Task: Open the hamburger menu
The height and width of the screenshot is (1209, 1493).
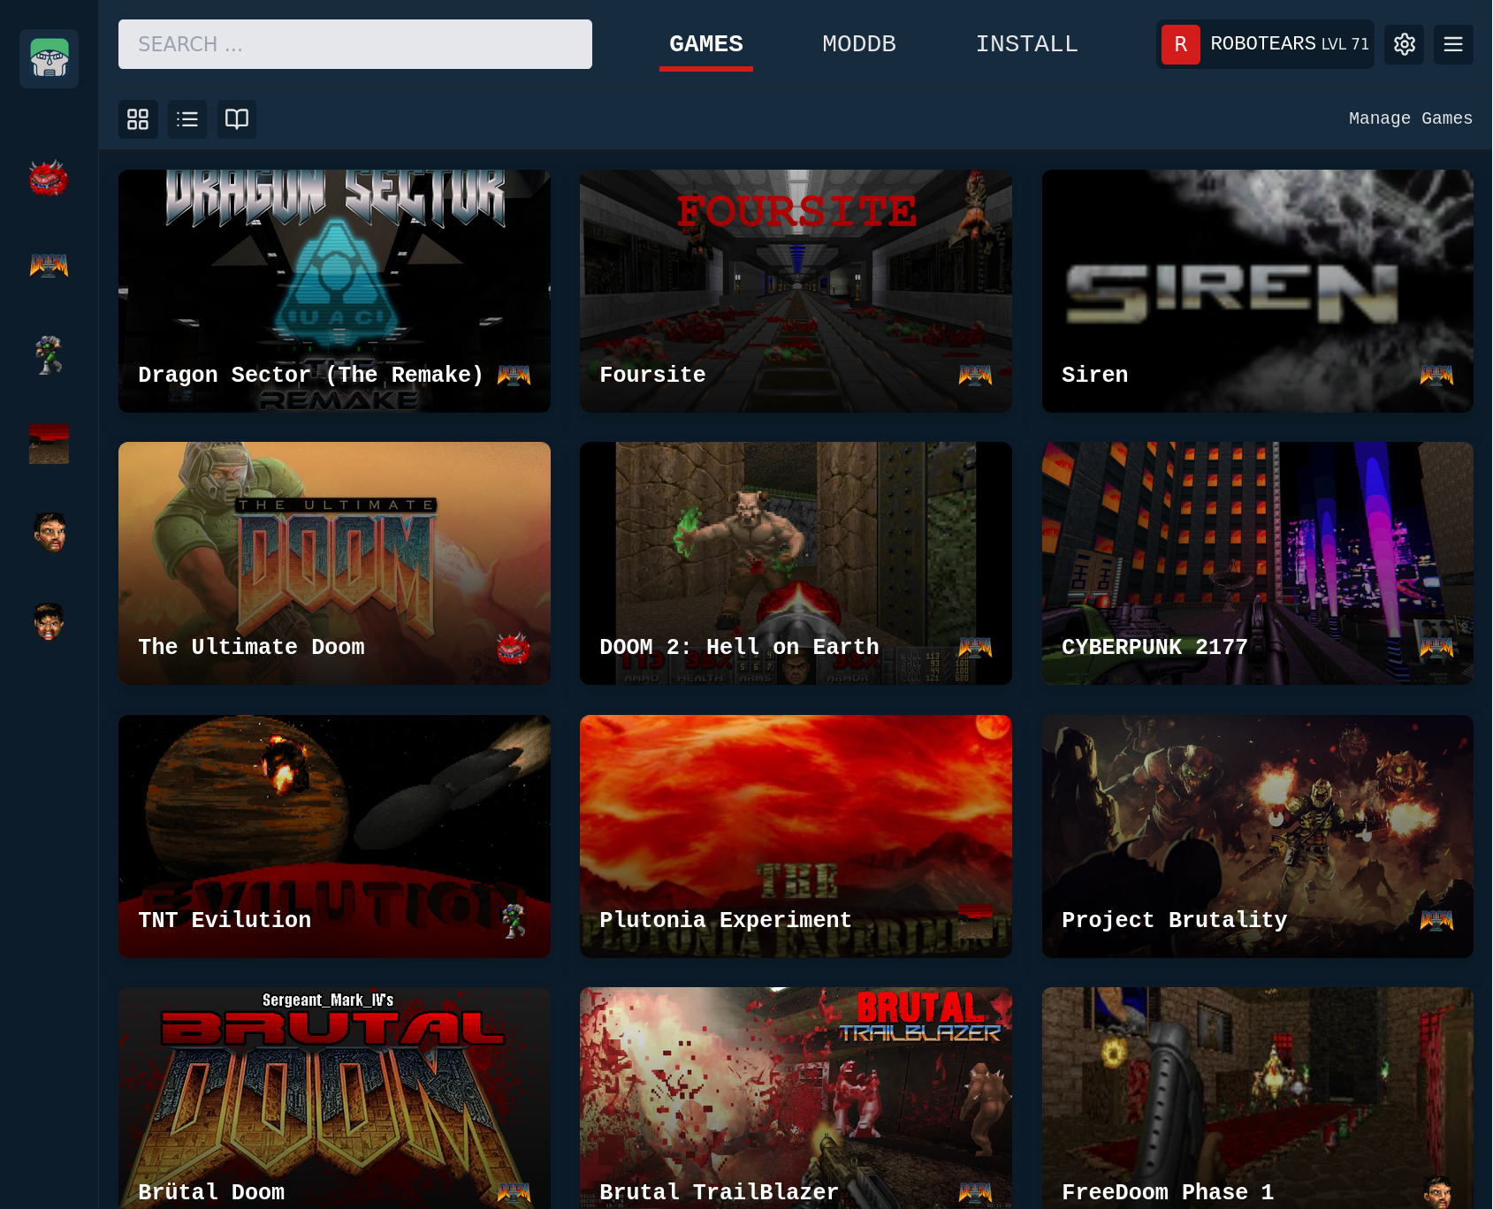Action: [x=1453, y=44]
